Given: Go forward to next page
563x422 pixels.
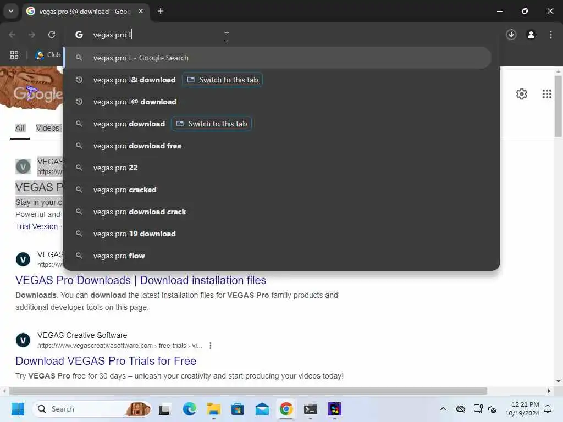Looking at the screenshot, I should (x=32, y=35).
